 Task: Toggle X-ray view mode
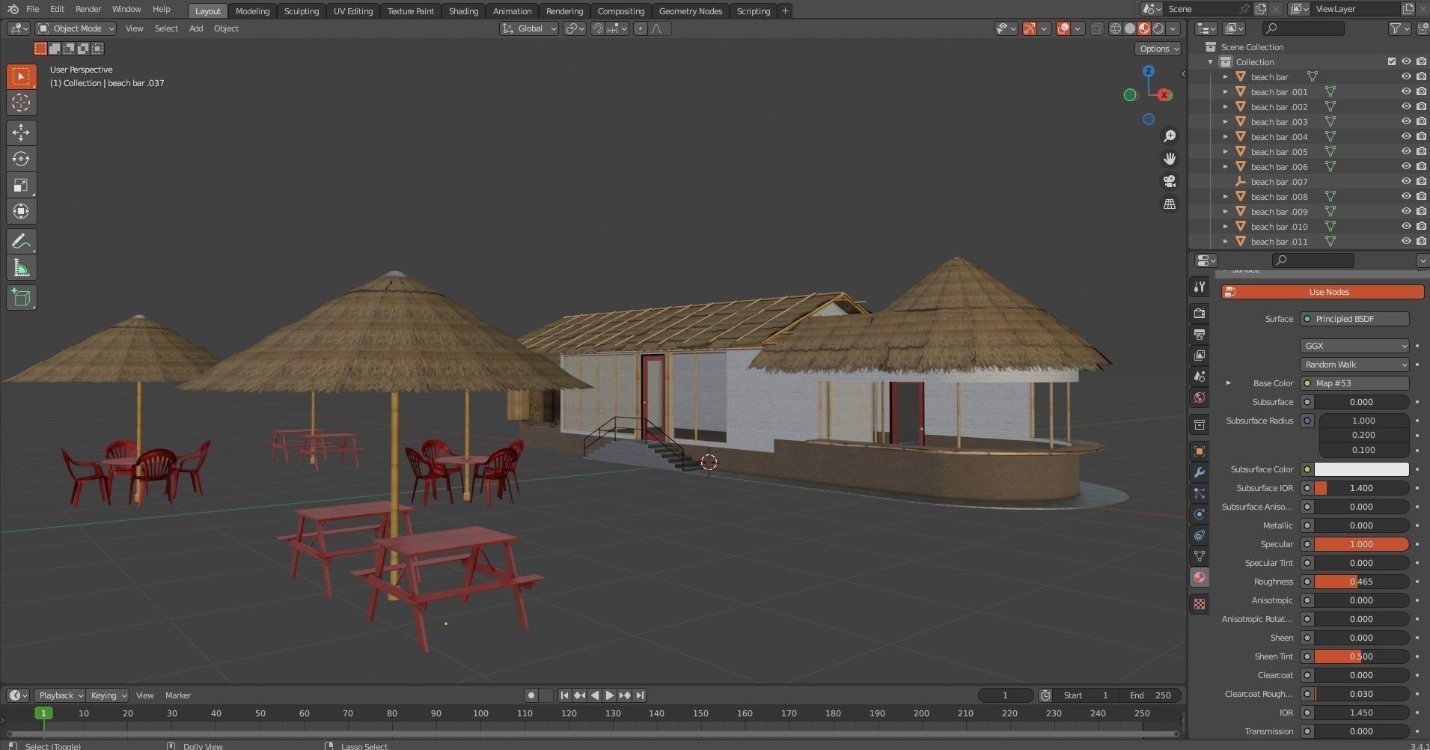[x=1096, y=28]
